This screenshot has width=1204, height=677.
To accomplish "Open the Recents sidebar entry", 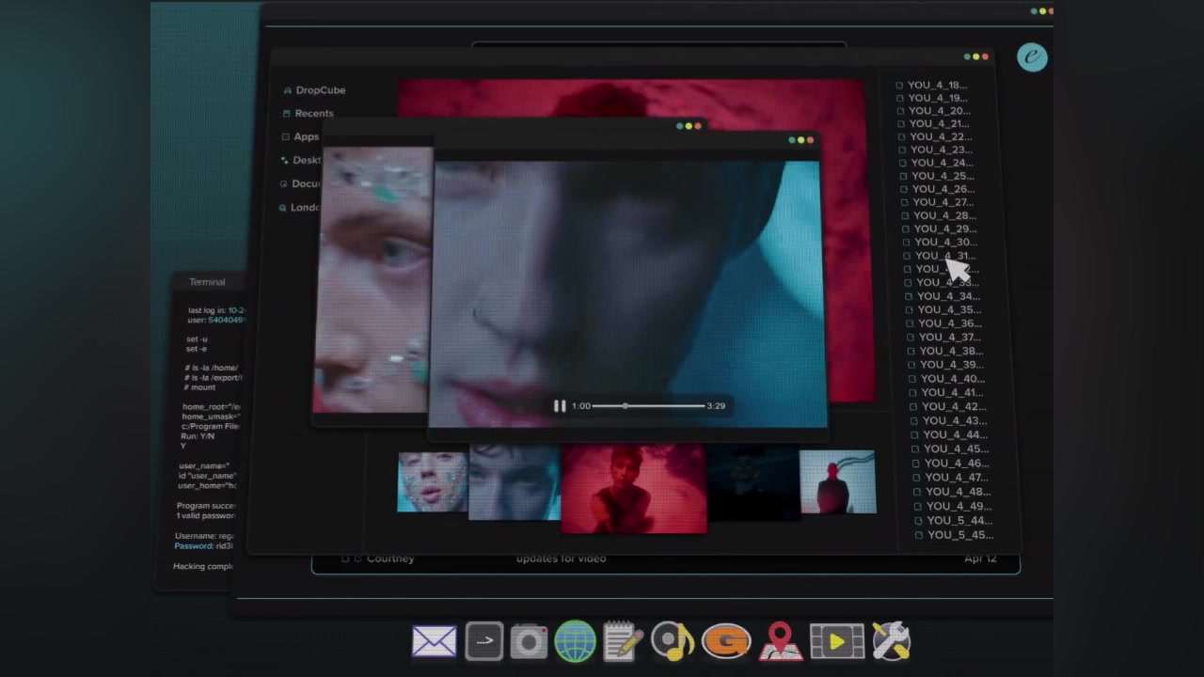I will click(x=314, y=113).
